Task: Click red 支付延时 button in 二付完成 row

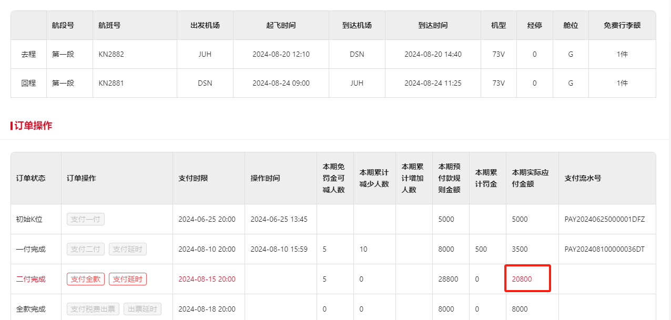Action: (x=128, y=279)
